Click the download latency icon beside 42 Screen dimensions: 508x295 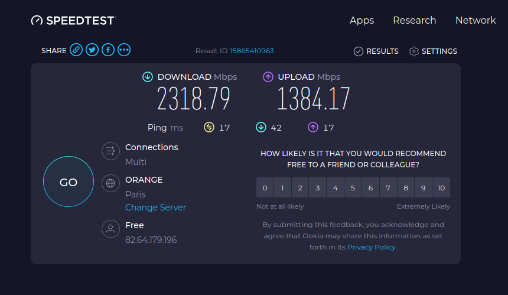point(261,127)
